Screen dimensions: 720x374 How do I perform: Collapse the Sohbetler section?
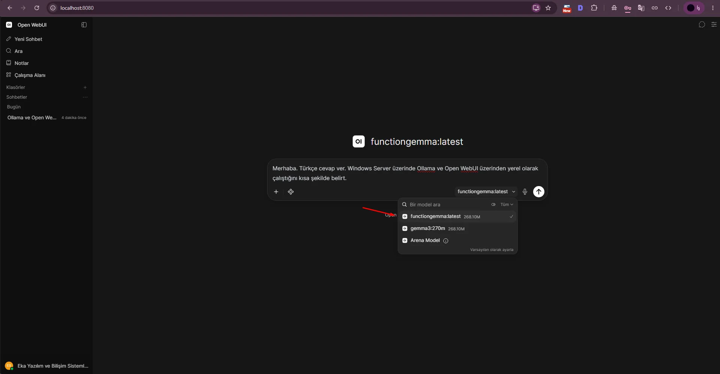coord(17,97)
